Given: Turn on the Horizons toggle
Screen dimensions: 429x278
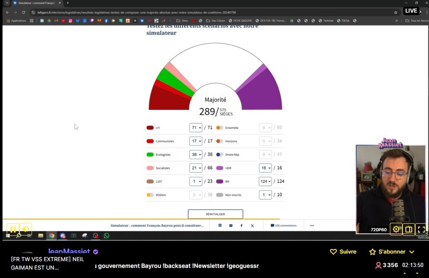Looking at the screenshot, I should (219, 141).
